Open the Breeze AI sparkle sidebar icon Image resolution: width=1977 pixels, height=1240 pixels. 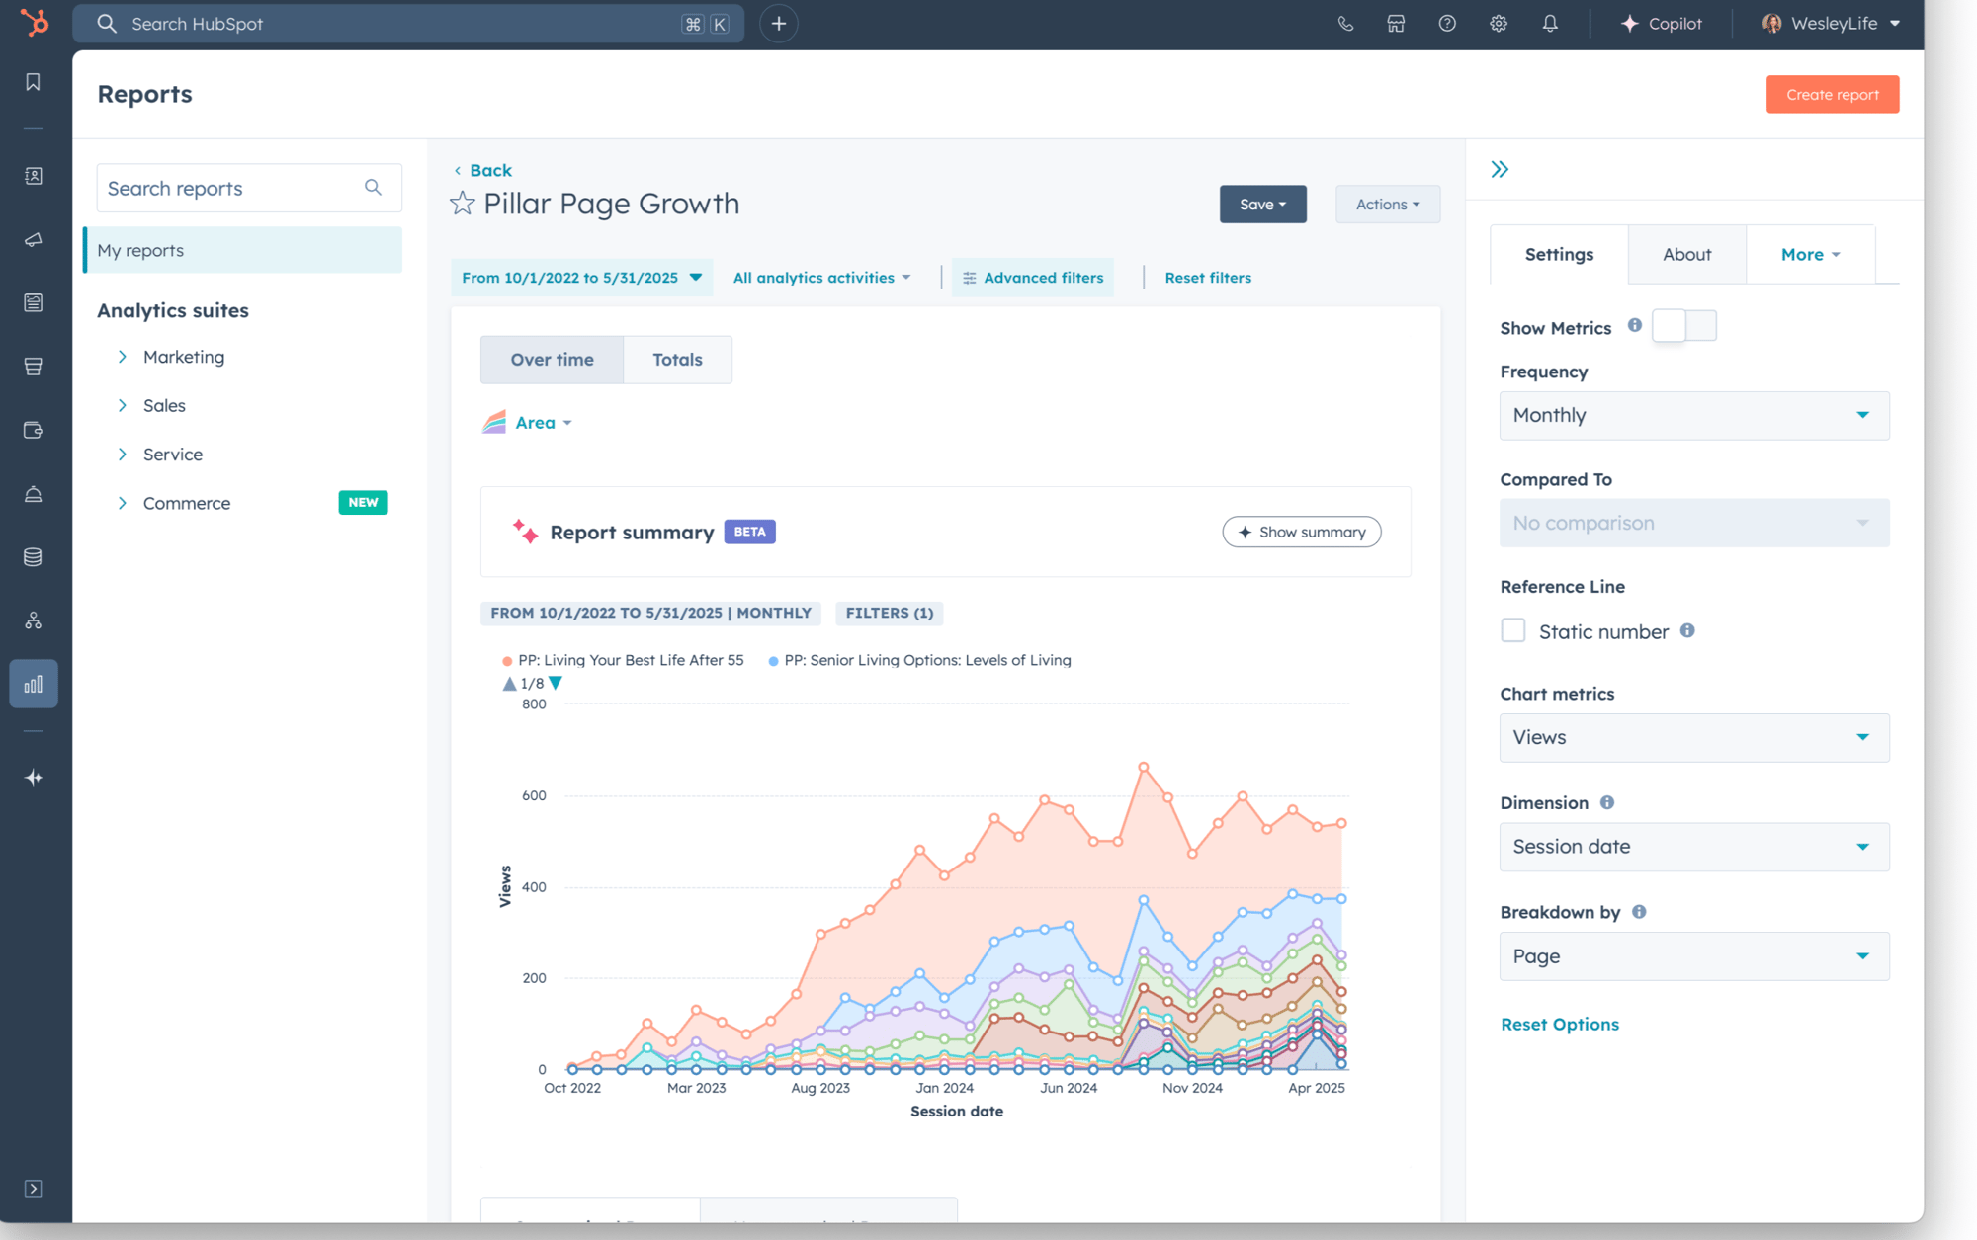pos(34,778)
